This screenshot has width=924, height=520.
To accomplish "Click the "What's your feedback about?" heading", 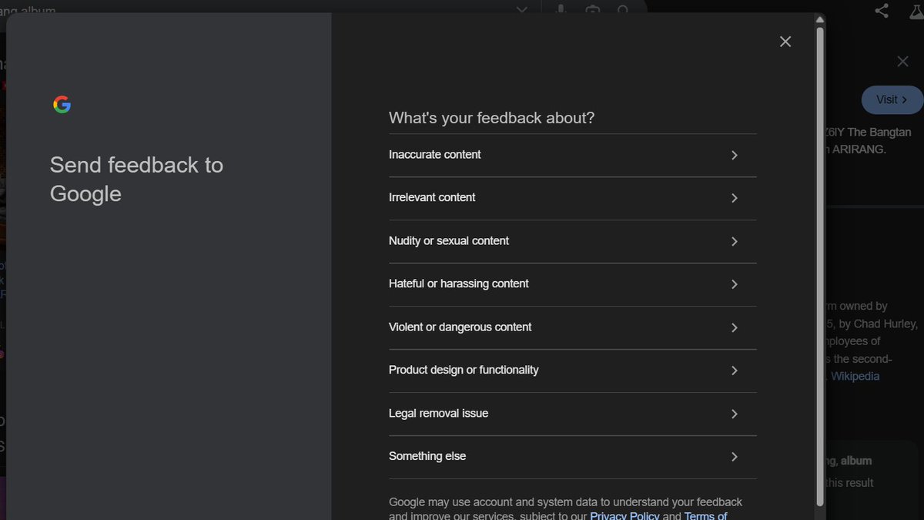I will (492, 118).
